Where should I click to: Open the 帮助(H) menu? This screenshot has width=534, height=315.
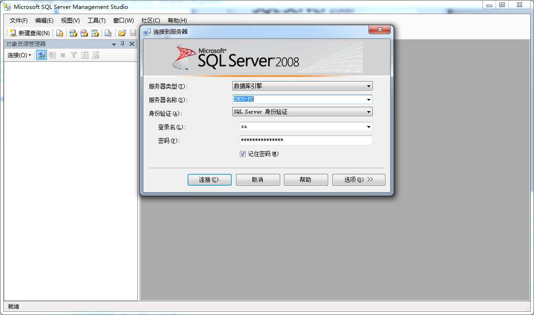point(177,20)
